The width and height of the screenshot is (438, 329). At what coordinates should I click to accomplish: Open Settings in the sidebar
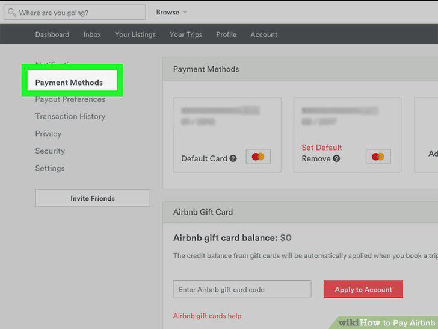[50, 168]
